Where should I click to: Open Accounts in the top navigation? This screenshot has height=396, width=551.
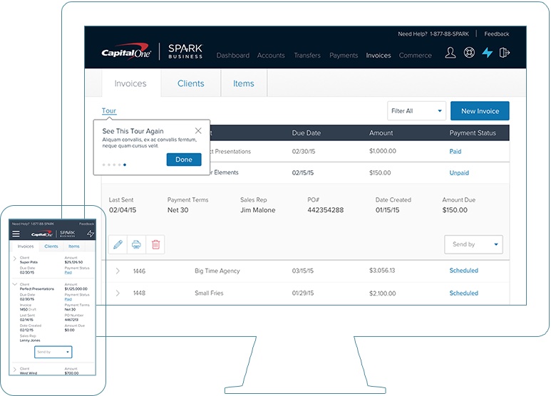[271, 56]
